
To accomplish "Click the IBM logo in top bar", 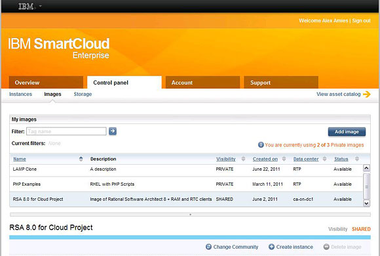I will (26, 7).
